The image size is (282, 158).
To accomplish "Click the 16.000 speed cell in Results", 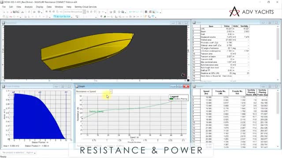I will [x=206, y=114].
